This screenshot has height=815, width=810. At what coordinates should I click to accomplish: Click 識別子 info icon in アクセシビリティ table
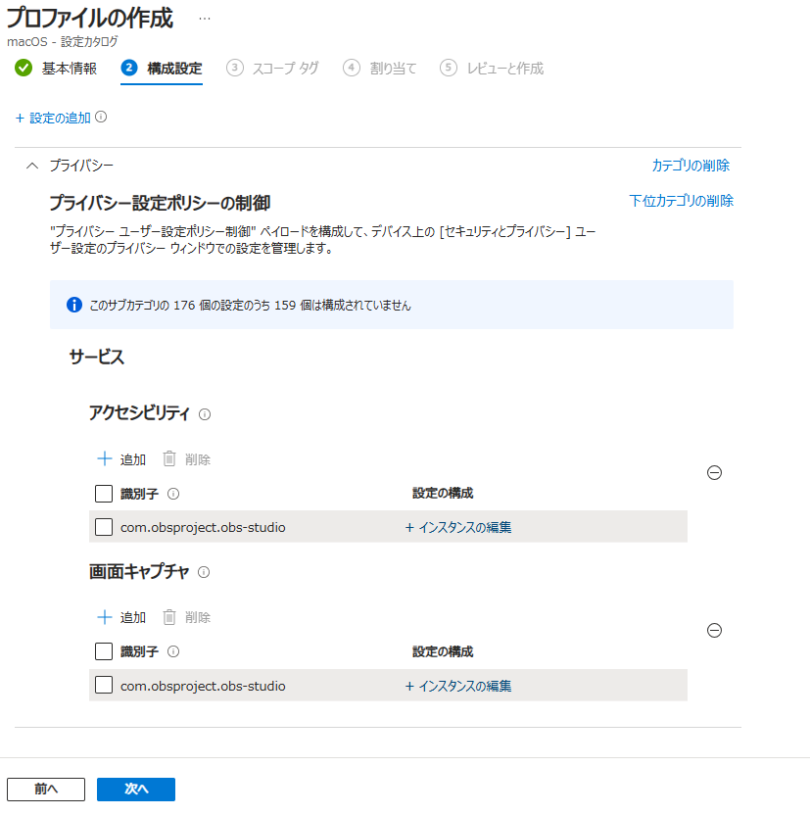click(173, 494)
